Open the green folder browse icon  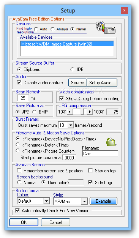(x=111, y=142)
